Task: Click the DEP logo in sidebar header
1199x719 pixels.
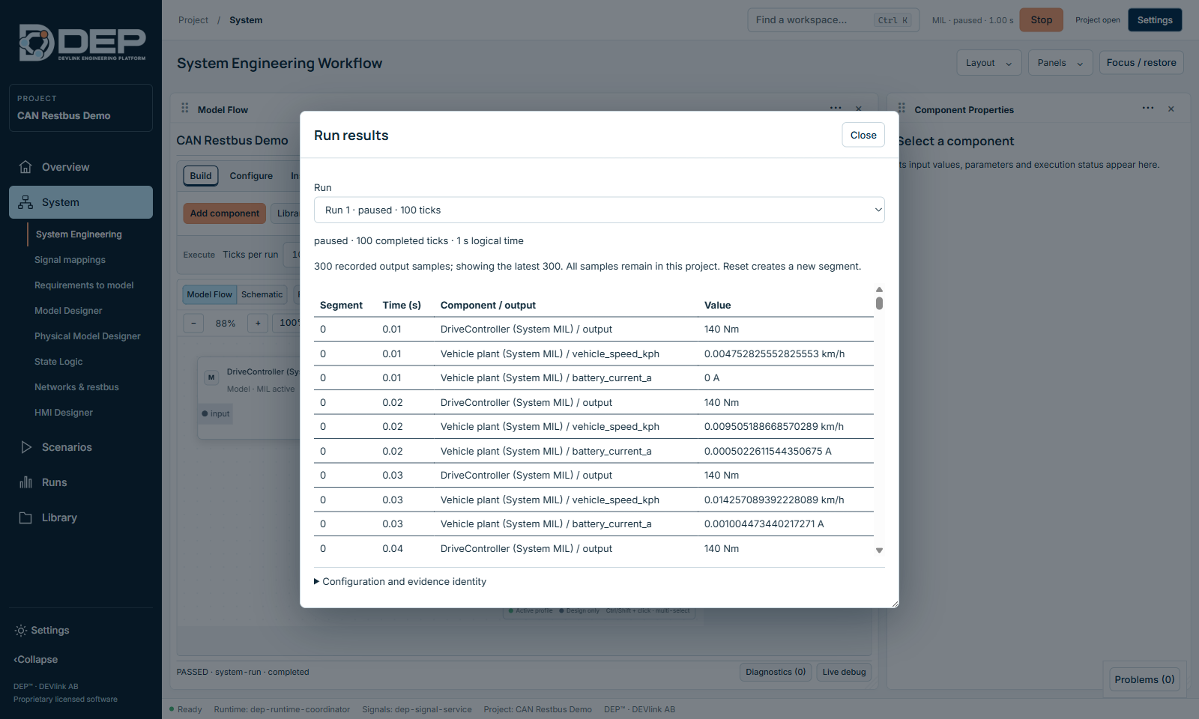Action: click(x=82, y=43)
